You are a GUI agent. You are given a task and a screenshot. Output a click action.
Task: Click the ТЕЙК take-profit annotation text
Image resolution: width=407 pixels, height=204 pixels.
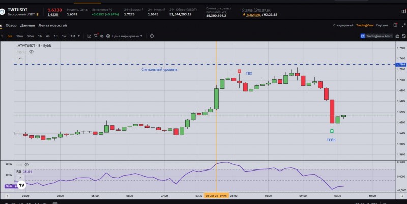click(331, 140)
